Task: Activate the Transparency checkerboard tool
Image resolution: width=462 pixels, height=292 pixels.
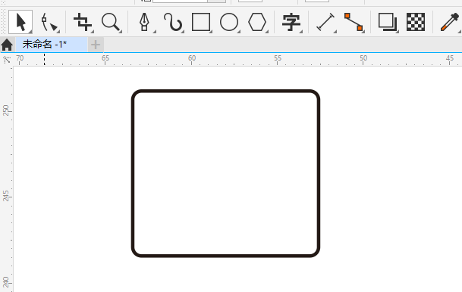Action: click(x=416, y=22)
